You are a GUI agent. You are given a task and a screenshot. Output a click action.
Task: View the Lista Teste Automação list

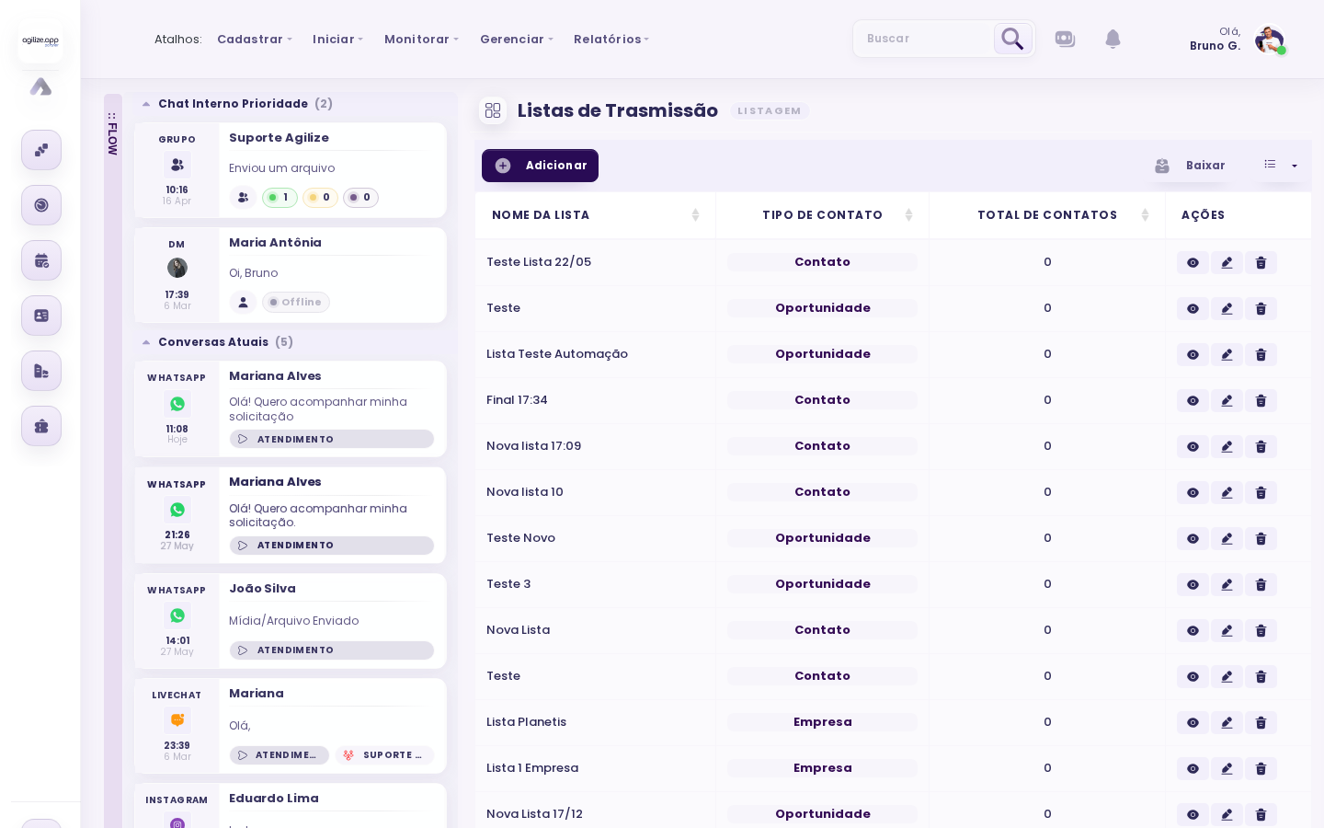click(1193, 355)
